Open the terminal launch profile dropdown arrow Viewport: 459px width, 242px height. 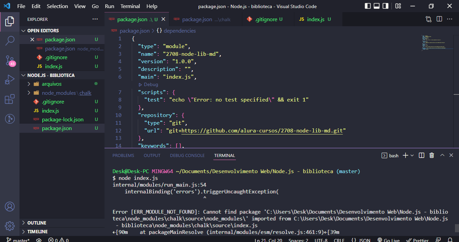[x=412, y=155]
